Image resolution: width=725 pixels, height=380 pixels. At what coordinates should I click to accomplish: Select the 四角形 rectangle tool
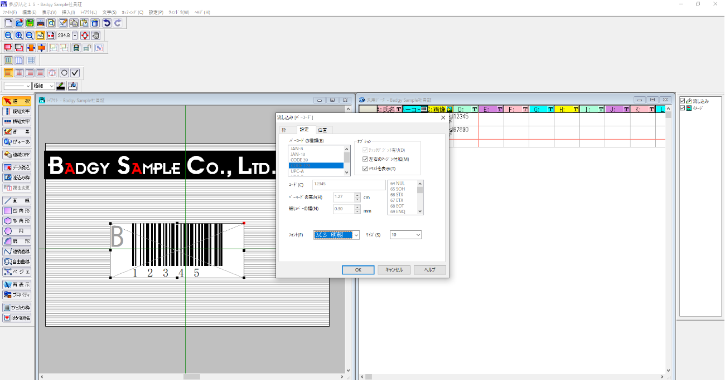tap(17, 211)
